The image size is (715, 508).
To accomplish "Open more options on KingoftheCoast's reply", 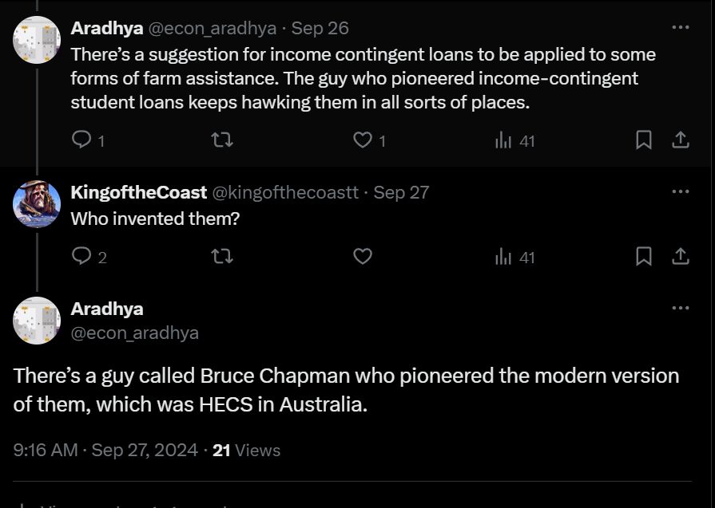I will (x=681, y=191).
